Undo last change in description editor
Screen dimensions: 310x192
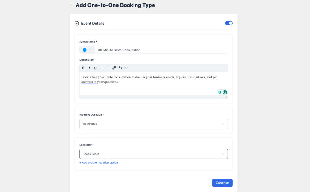(x=120, y=68)
